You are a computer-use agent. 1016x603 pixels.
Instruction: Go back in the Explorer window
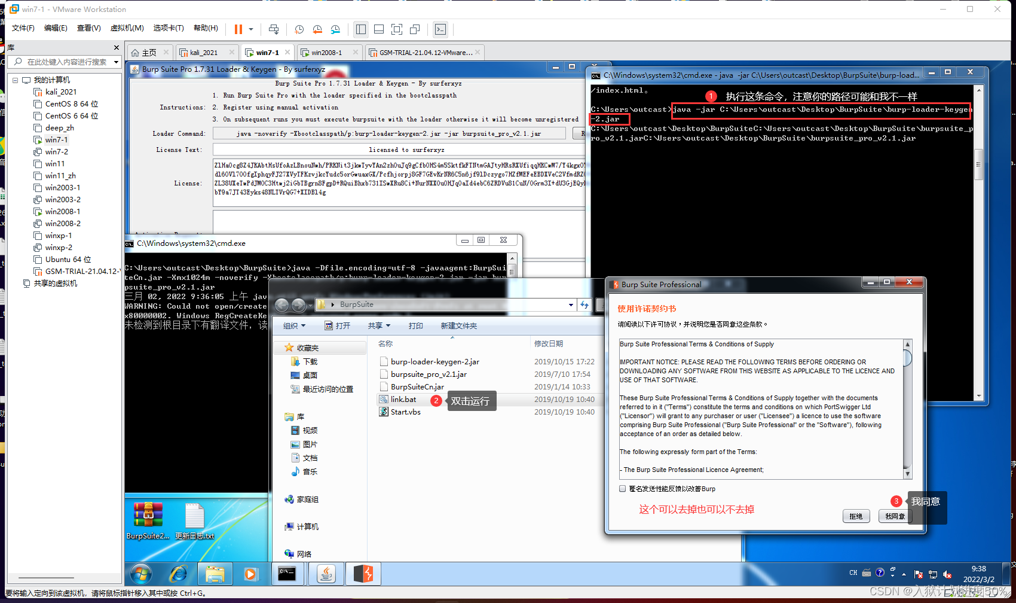pos(282,305)
